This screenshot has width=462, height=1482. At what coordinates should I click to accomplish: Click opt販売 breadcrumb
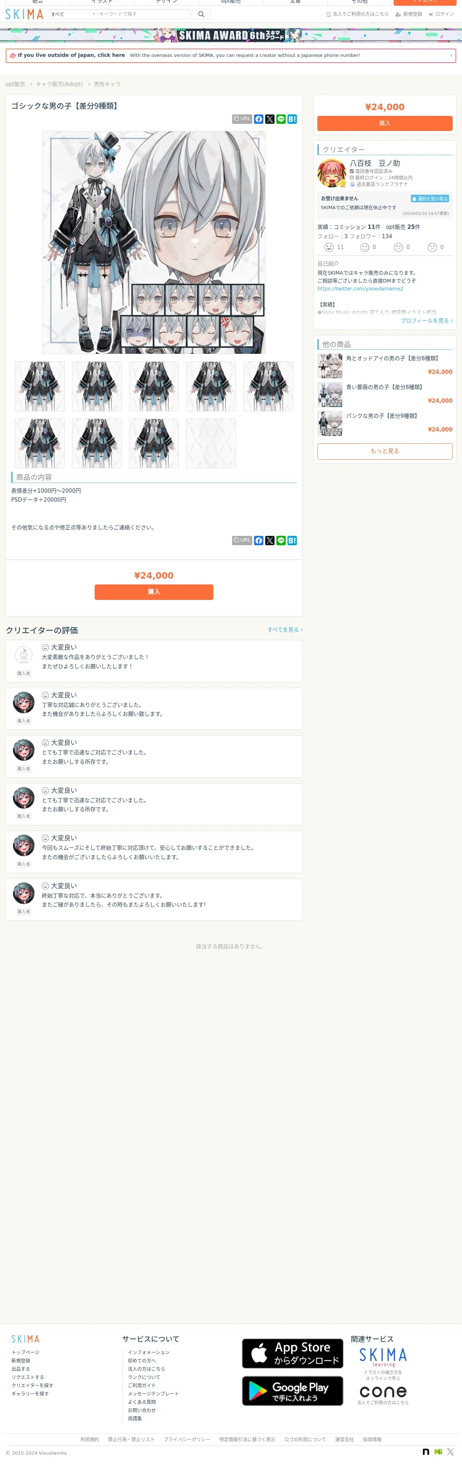point(15,84)
